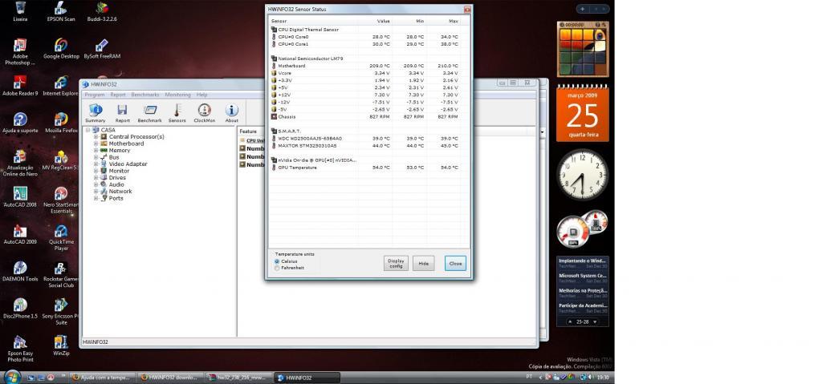This screenshot has height=384, width=822.
Task: Click the Report floppy-disk icon
Action: pos(122,113)
